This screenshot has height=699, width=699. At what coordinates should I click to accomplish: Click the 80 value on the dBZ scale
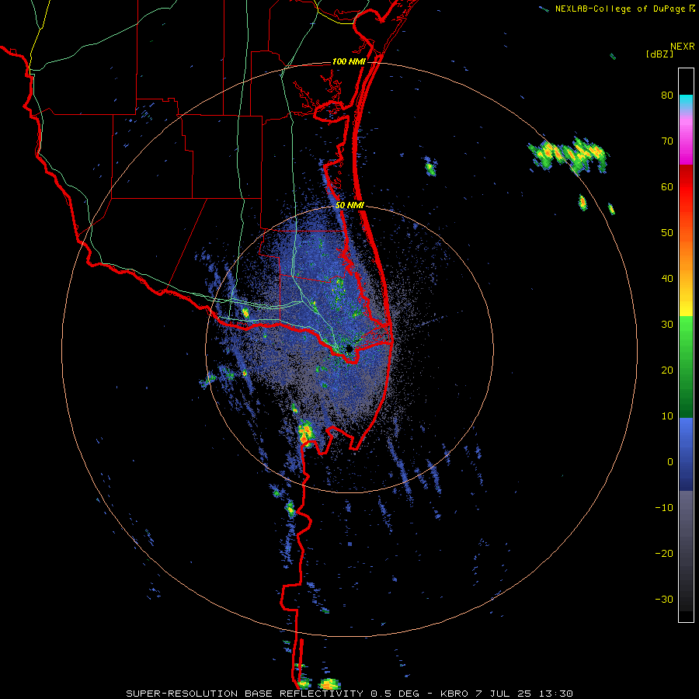click(667, 96)
